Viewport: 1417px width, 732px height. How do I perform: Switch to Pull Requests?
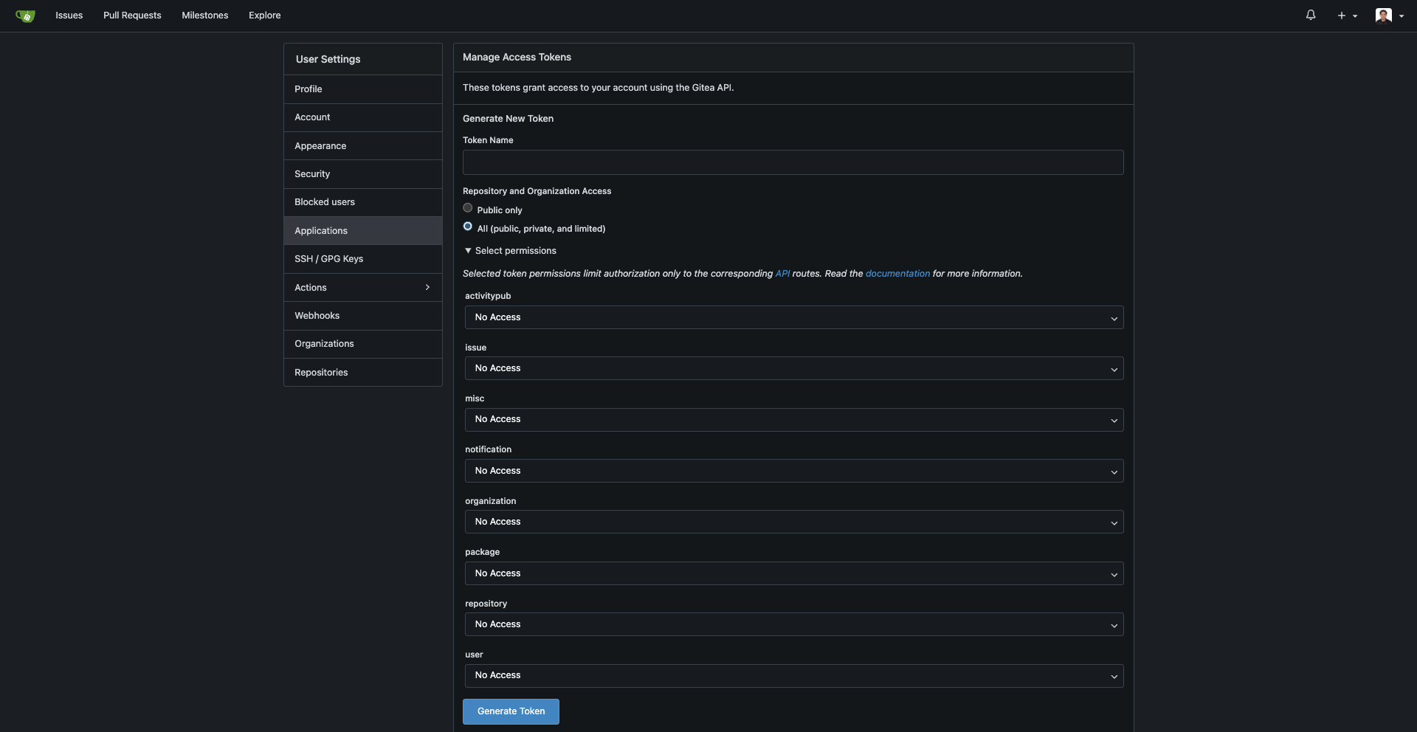(x=132, y=15)
